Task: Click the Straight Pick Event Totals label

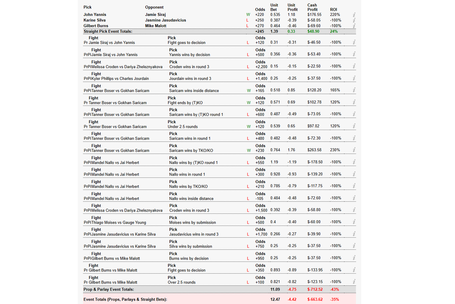Action: tap(108, 31)
